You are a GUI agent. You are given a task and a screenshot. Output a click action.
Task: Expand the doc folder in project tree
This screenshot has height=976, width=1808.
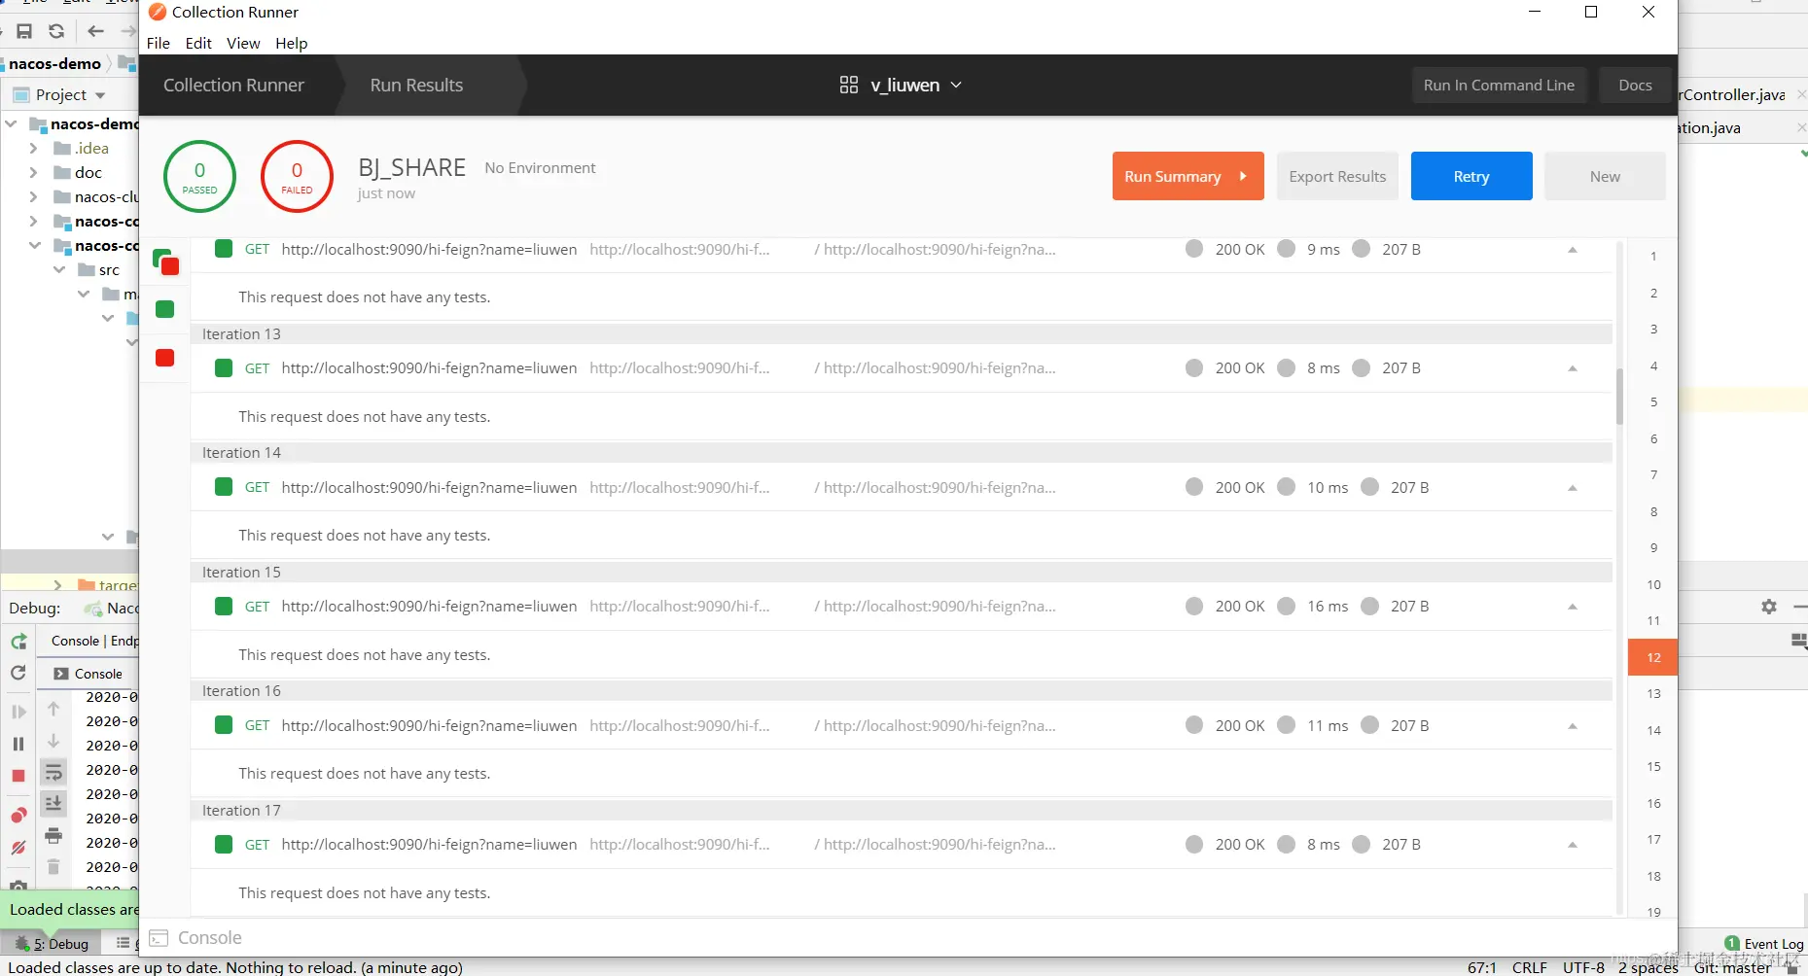(33, 172)
